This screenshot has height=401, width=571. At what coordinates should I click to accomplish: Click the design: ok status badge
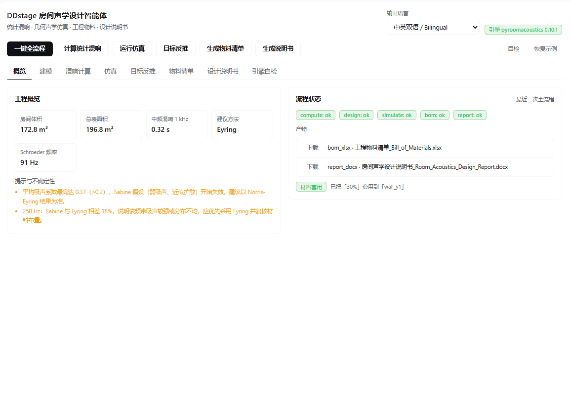[x=357, y=115]
